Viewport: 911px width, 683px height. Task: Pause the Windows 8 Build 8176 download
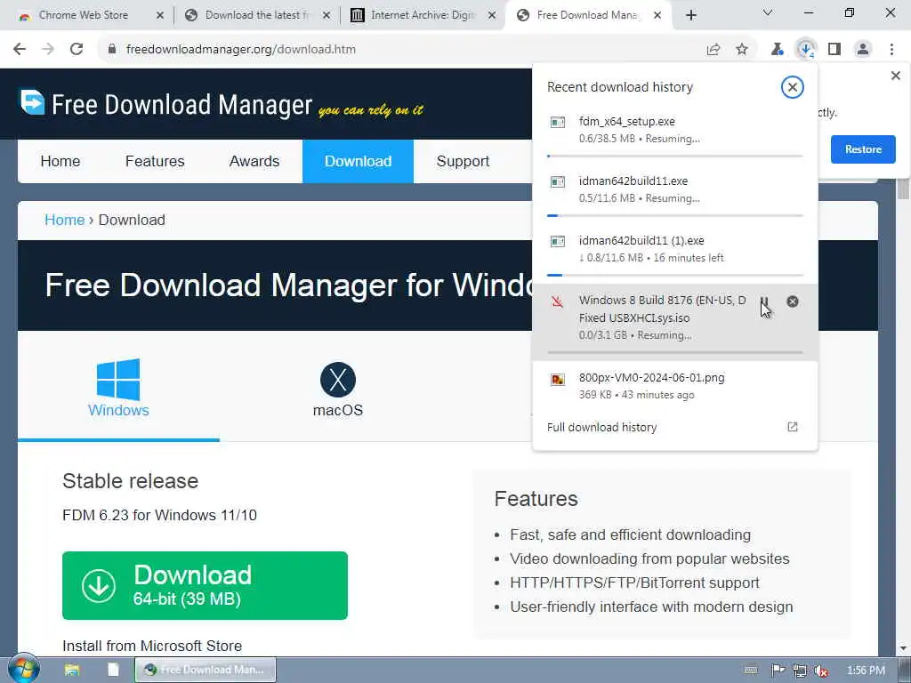coord(764,301)
